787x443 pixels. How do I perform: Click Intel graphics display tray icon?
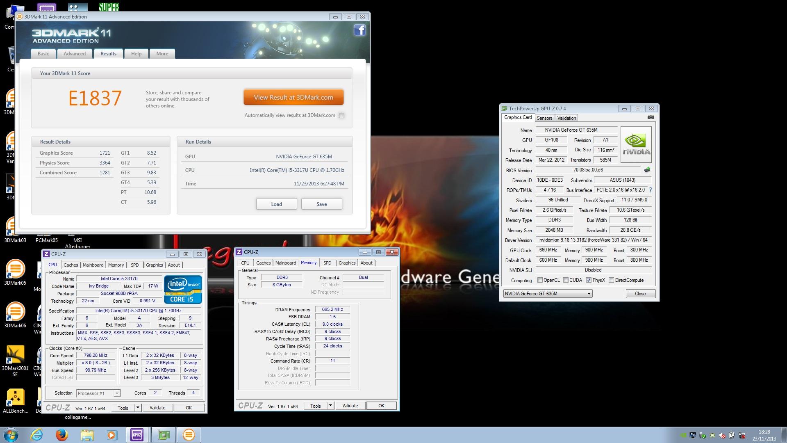point(693,435)
